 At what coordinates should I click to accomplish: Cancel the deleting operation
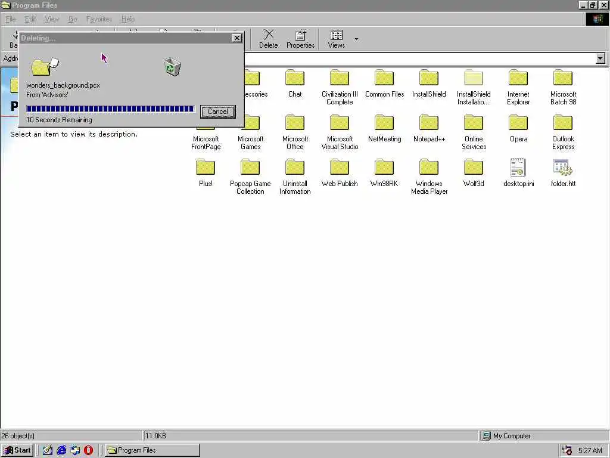218,112
